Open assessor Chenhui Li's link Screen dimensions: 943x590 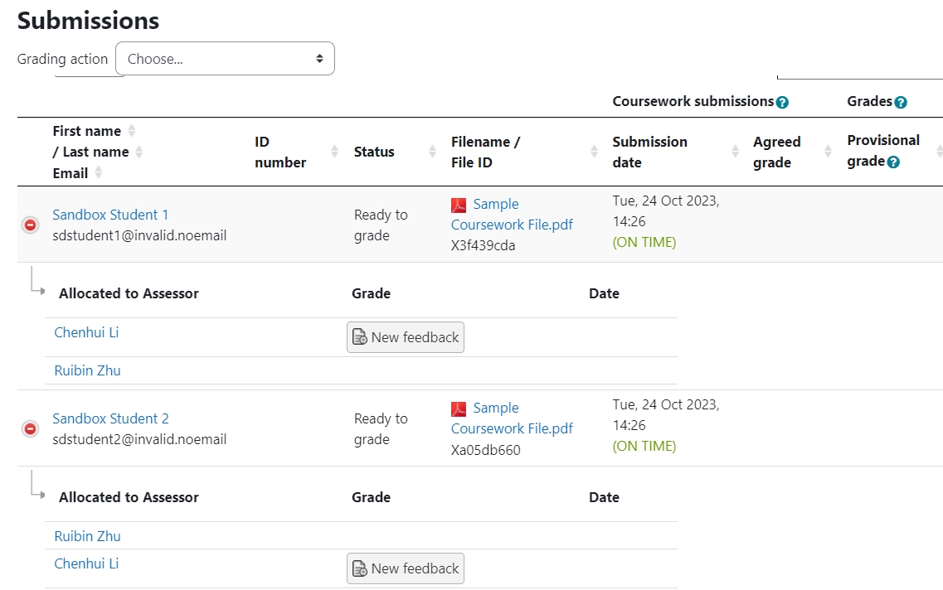point(86,331)
